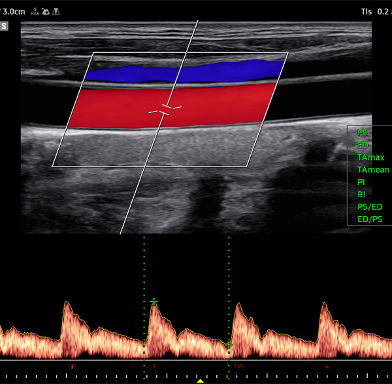Choose TAmean in the measurement list
This screenshot has width=392, height=384.
(373, 170)
